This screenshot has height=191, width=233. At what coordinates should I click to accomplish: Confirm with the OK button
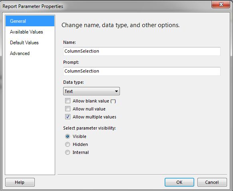point(179,182)
